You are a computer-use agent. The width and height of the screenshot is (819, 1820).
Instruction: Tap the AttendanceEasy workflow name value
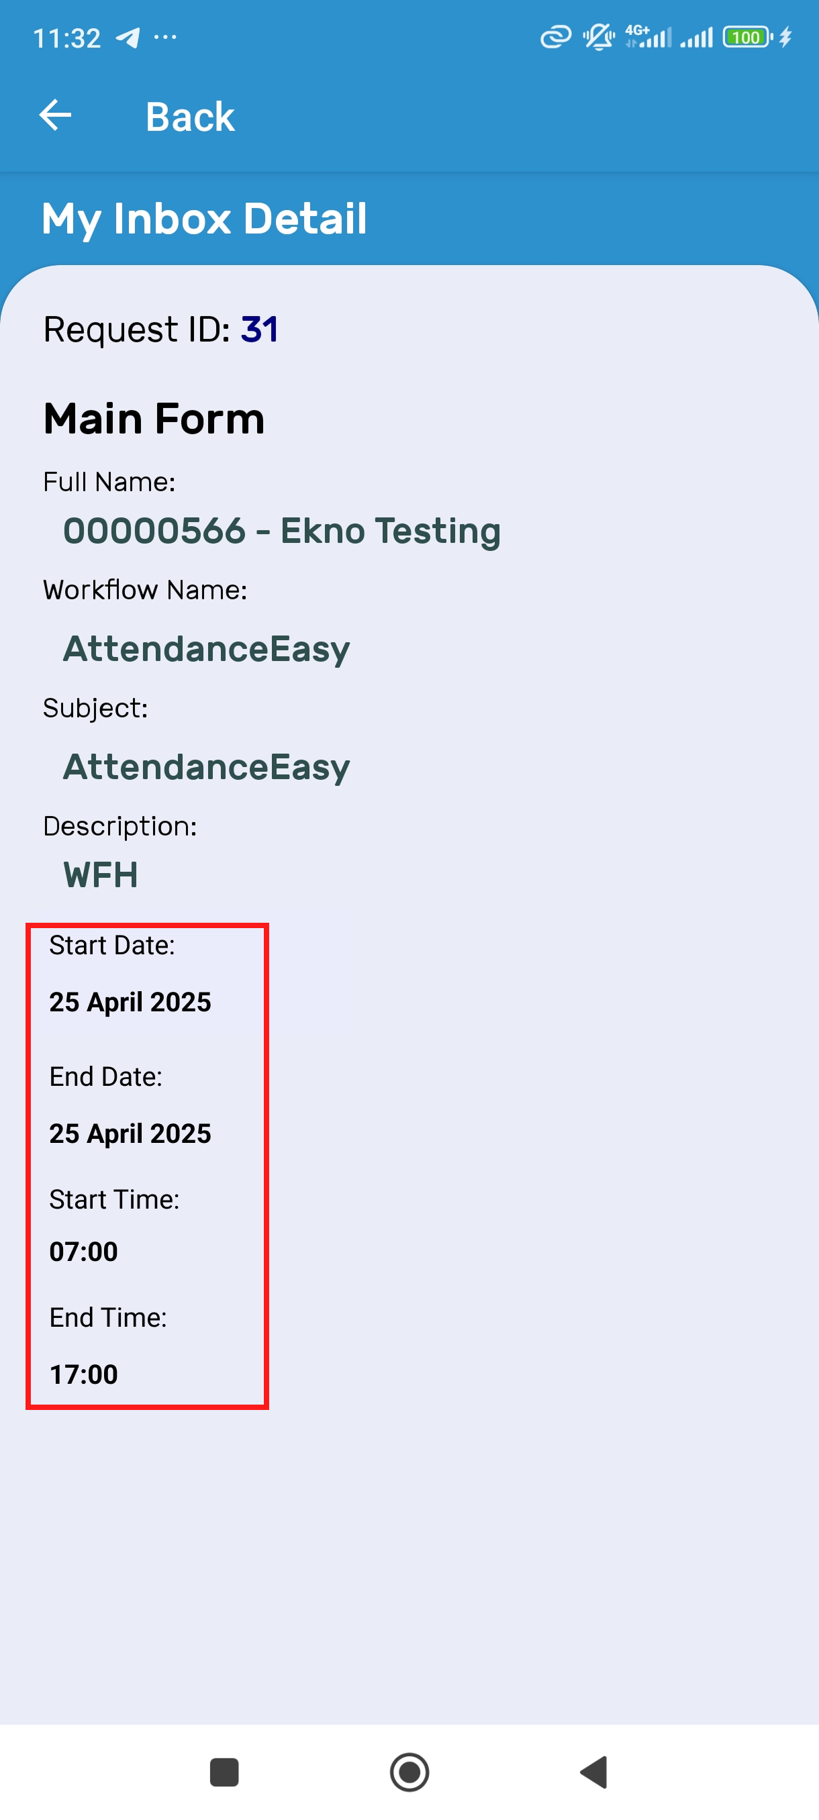click(206, 648)
